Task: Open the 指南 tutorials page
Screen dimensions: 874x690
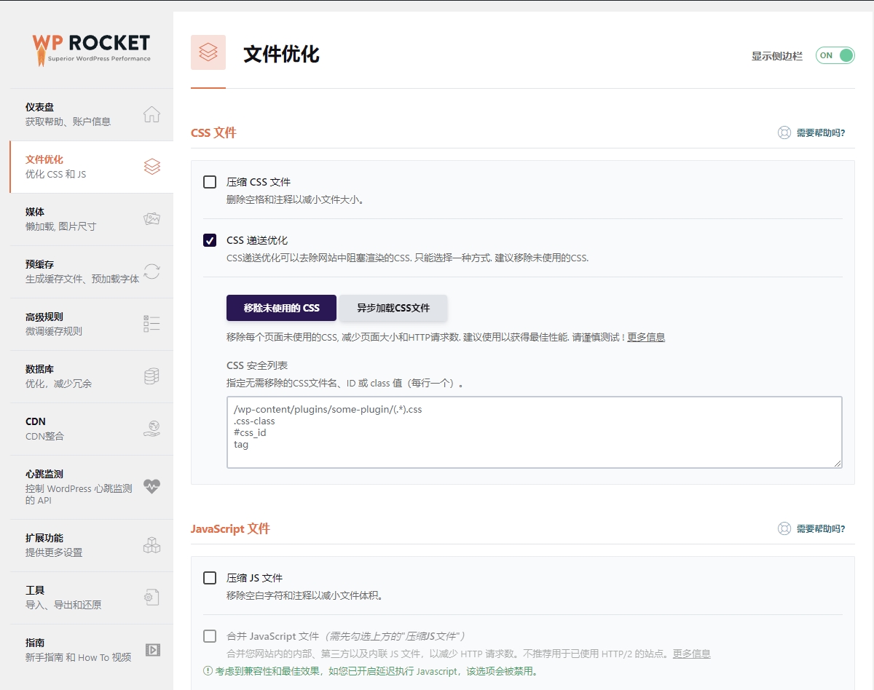Action: tap(92, 650)
